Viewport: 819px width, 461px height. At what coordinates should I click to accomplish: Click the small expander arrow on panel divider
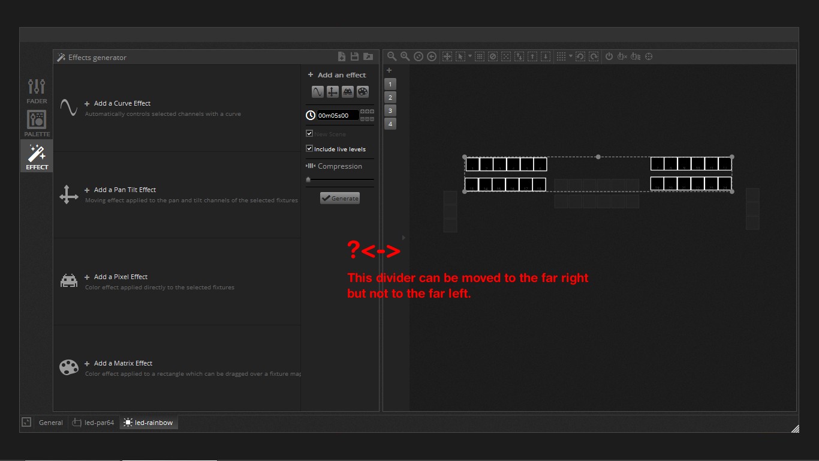pos(404,238)
